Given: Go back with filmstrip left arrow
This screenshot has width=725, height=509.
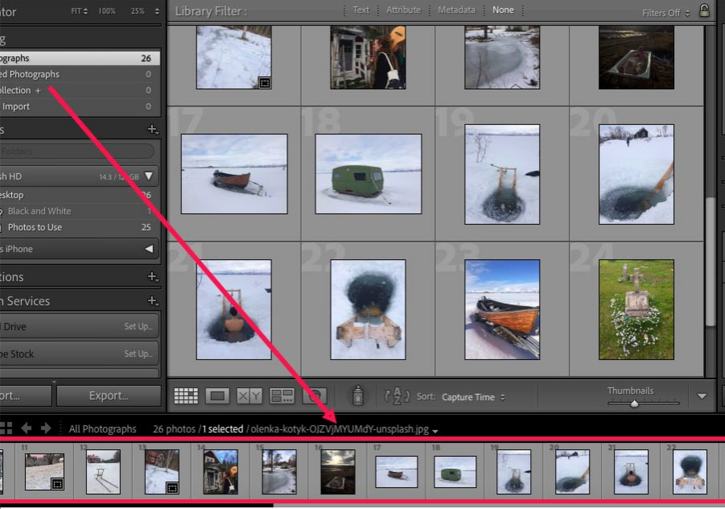Looking at the screenshot, I should pyautogui.click(x=26, y=428).
